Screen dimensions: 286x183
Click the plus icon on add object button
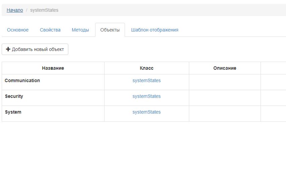click(x=8, y=49)
